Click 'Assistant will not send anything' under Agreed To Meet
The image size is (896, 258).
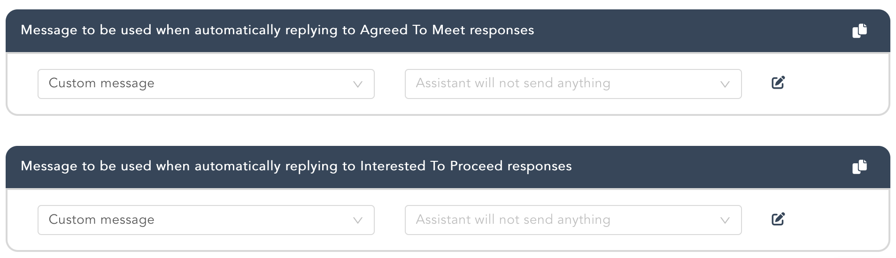pyautogui.click(x=513, y=83)
